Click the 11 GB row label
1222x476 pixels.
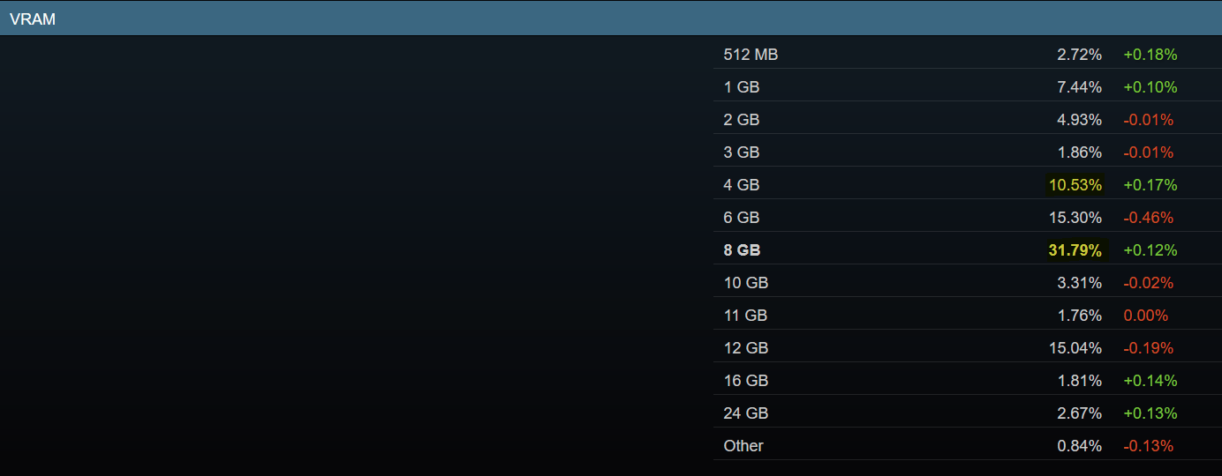coord(745,316)
